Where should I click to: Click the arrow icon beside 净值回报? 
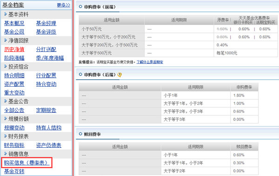coord(5,40)
